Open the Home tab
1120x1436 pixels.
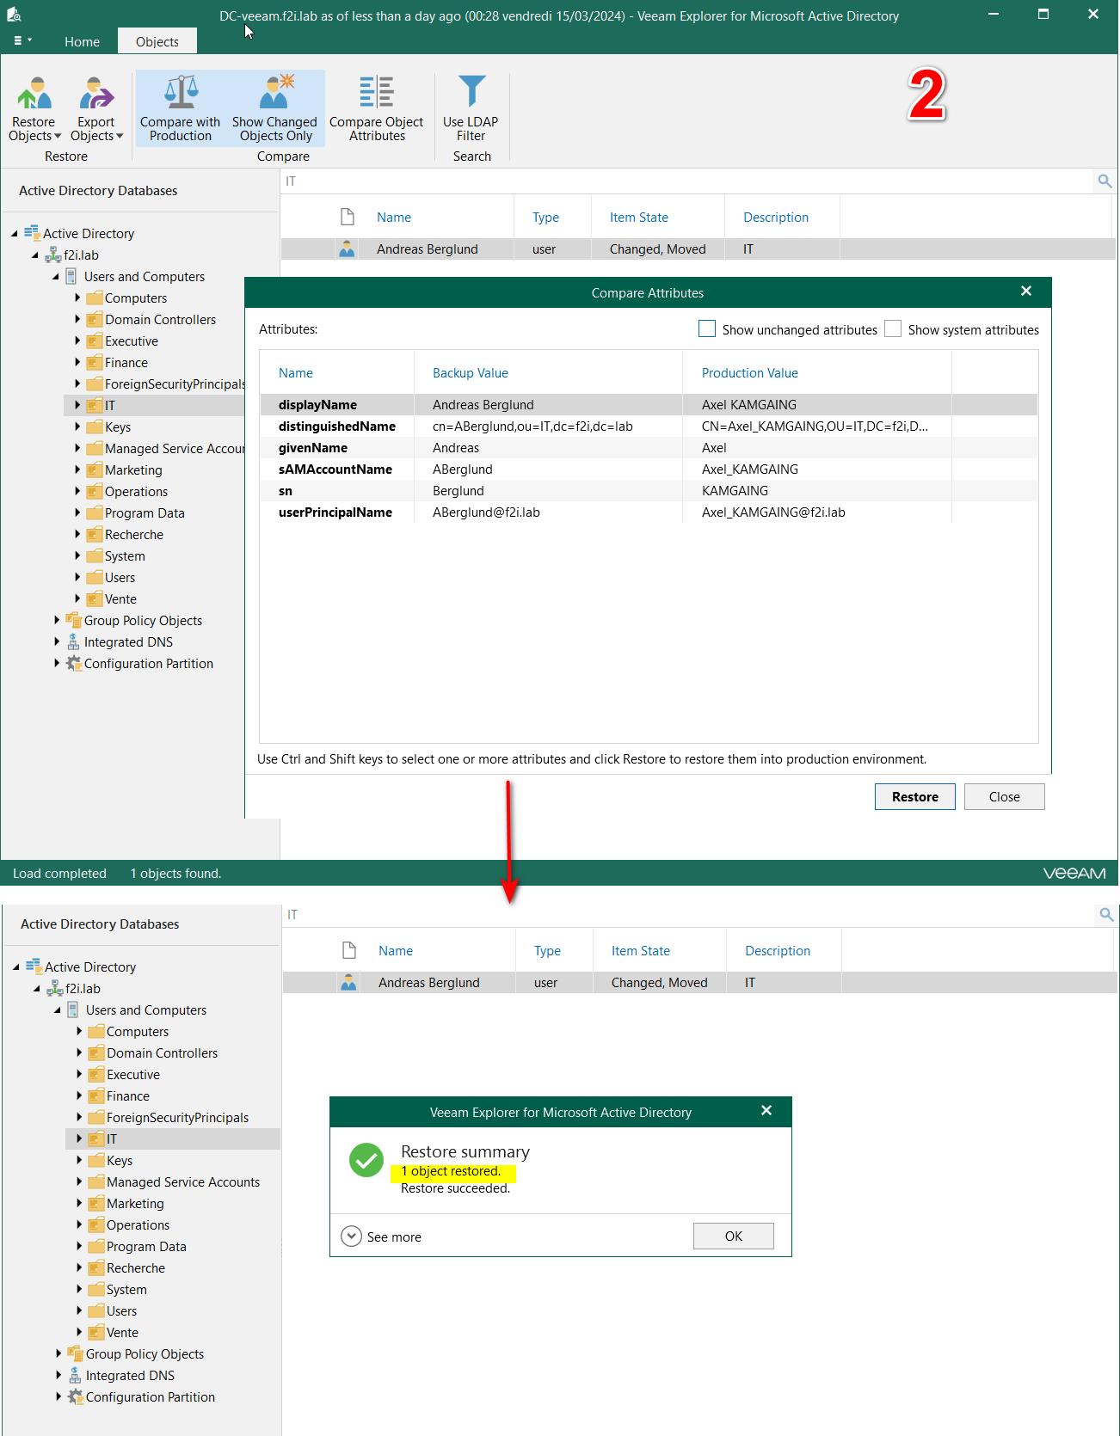pos(82,41)
